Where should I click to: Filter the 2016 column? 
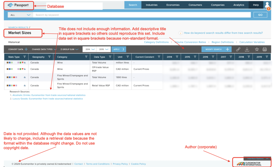point(213,57)
